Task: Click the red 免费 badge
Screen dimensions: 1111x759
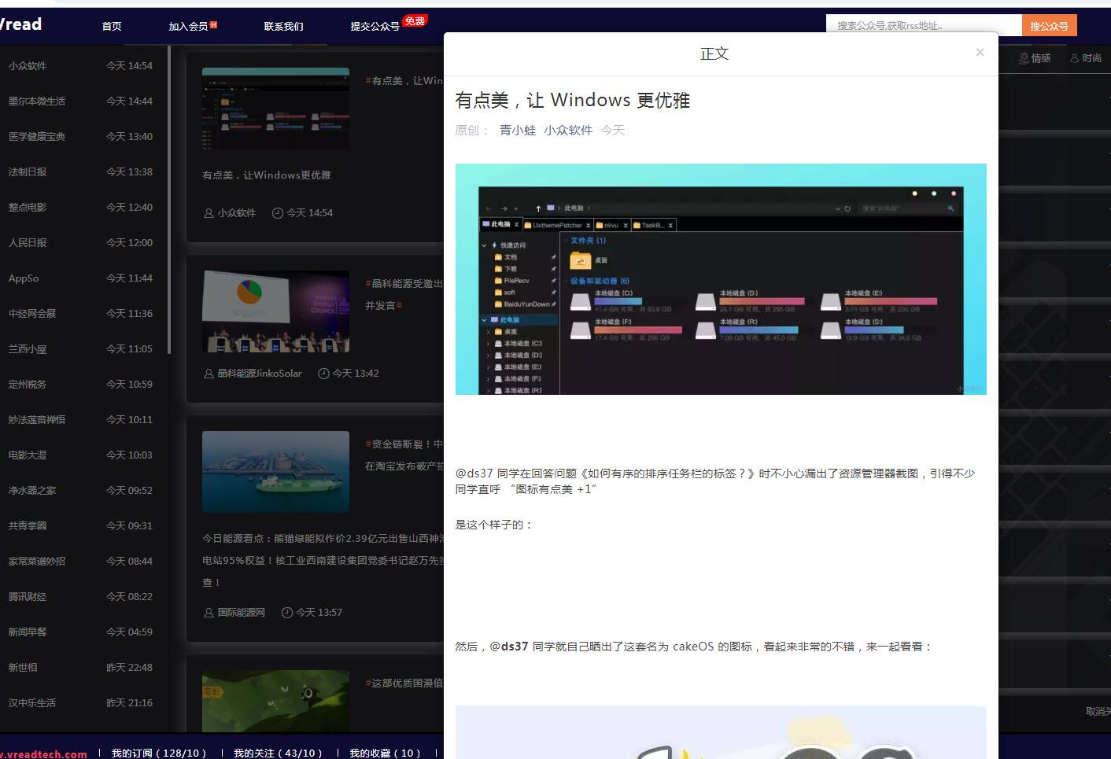Action: point(415,21)
